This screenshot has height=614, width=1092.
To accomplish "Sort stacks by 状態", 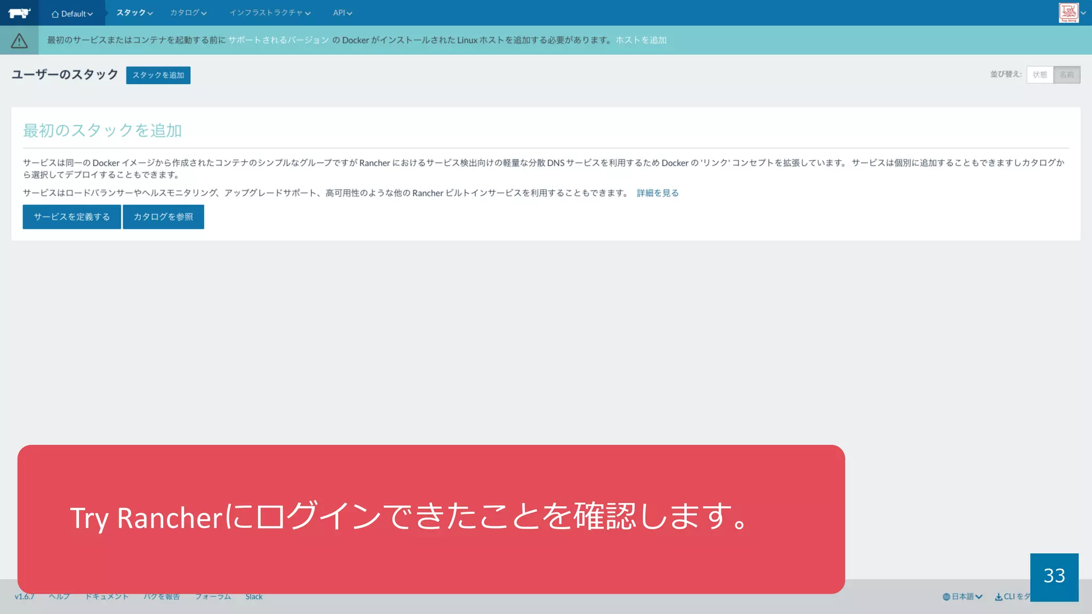I will (x=1040, y=75).
